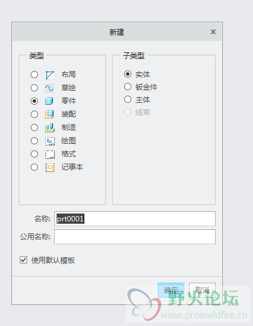Screen dimensions: 253x326
Task: Select the 布局 radio button
Action: (34, 75)
